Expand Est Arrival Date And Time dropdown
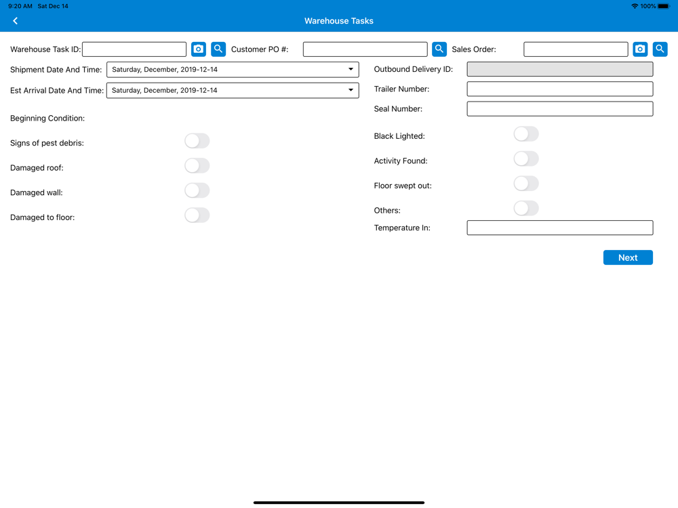 pyautogui.click(x=233, y=90)
